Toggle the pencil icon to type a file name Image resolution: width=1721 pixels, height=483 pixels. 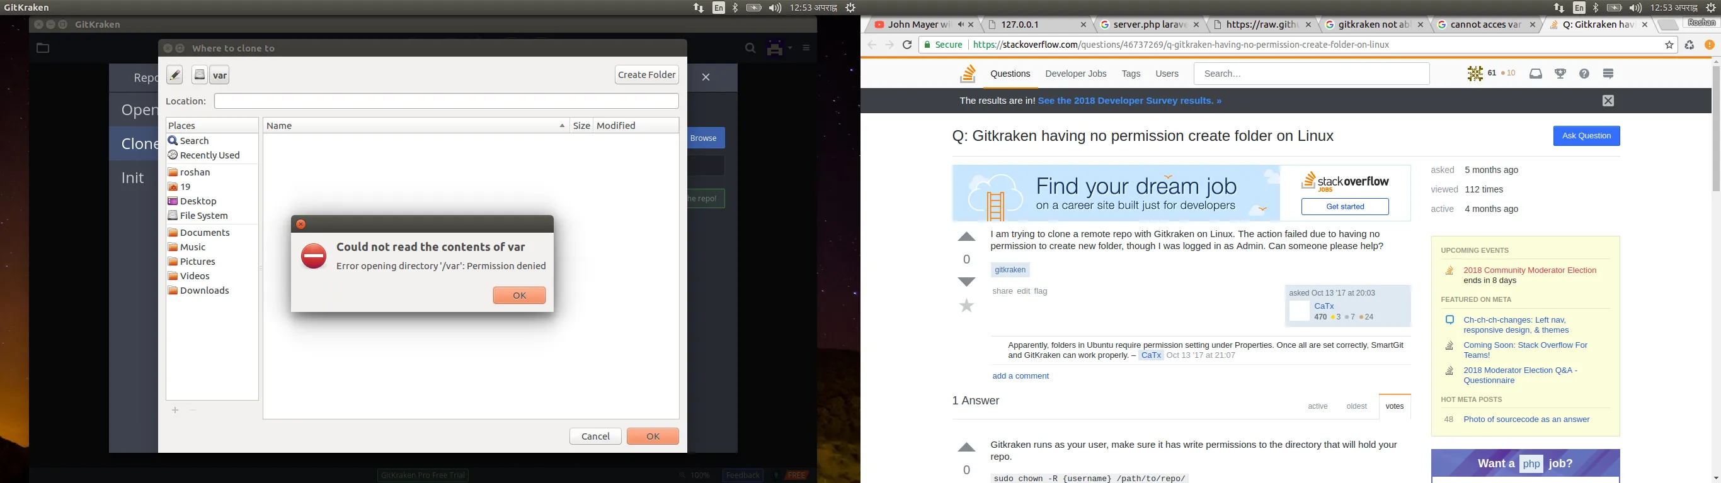(x=174, y=75)
